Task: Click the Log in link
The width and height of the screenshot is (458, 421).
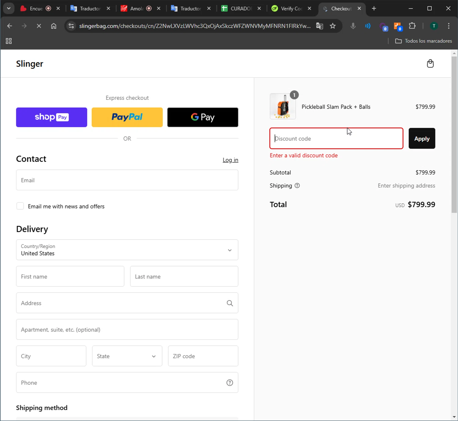Action: tap(231, 160)
